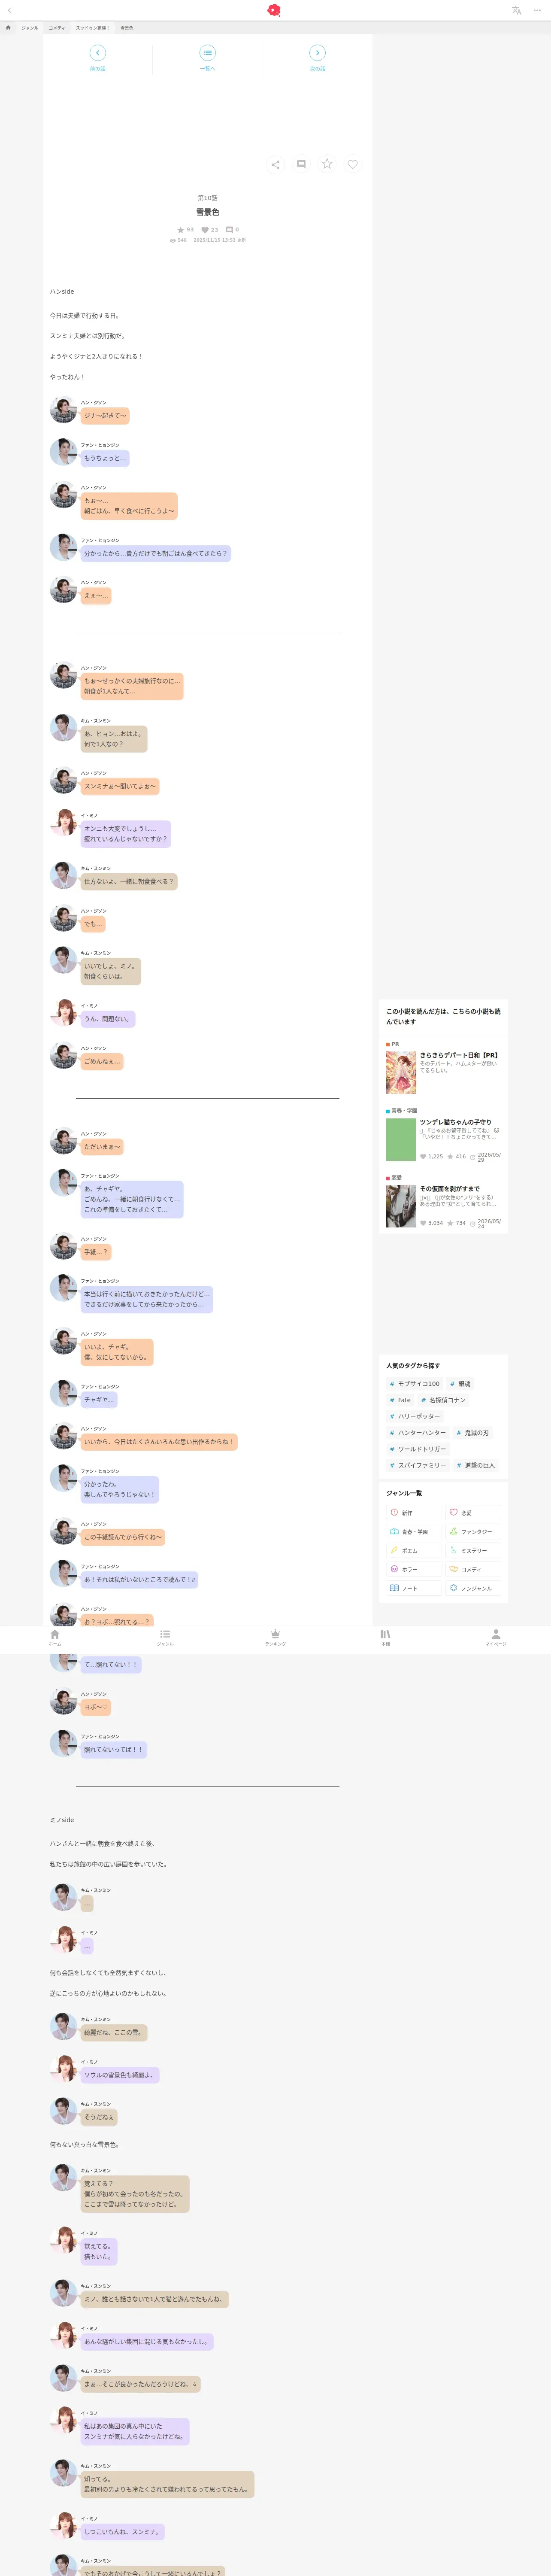Click avatar beside 'ええ〜…' message
This screenshot has height=2576, width=551.
pos(64,590)
